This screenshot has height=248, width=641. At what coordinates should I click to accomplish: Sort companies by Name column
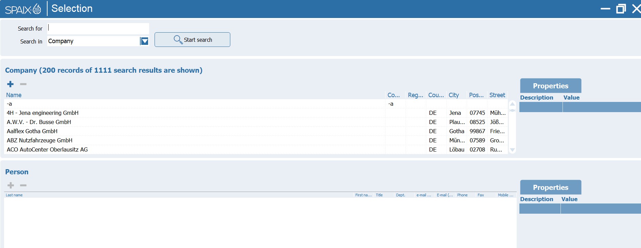tap(14, 95)
